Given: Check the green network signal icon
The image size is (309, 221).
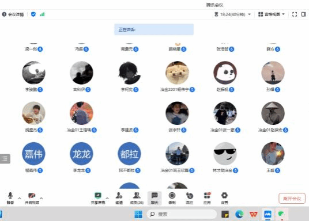Looking at the screenshot, I should pos(42,14).
